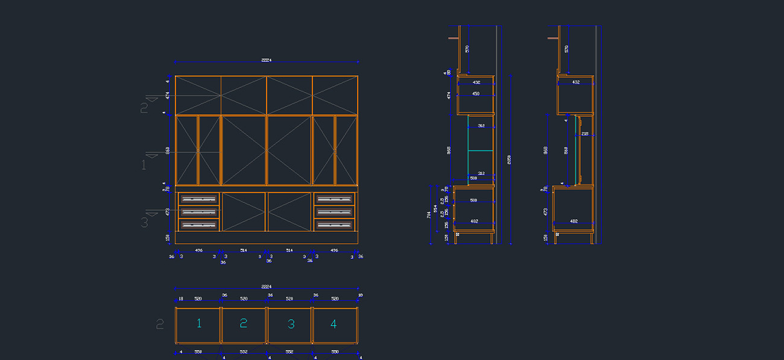
Task: Select the 2059 overall height dimension text
Action: [509, 160]
